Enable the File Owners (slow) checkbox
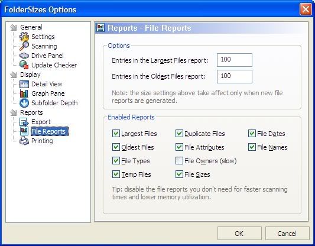315x246 pixels. (x=179, y=161)
